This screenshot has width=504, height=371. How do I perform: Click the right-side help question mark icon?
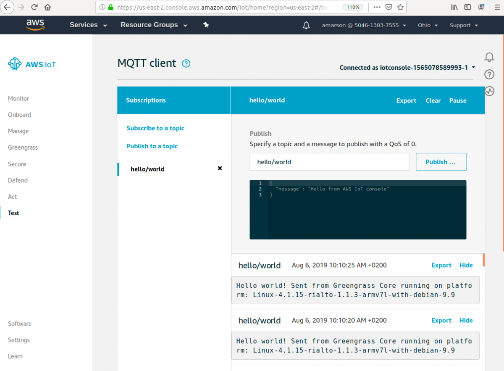click(489, 74)
